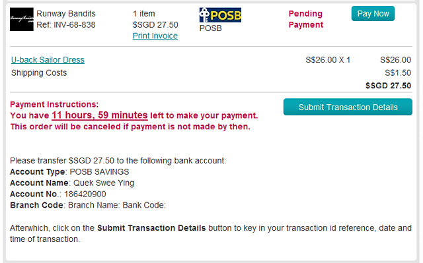Open the U-back Sailor Dress link
423x263 pixels.
(48, 60)
